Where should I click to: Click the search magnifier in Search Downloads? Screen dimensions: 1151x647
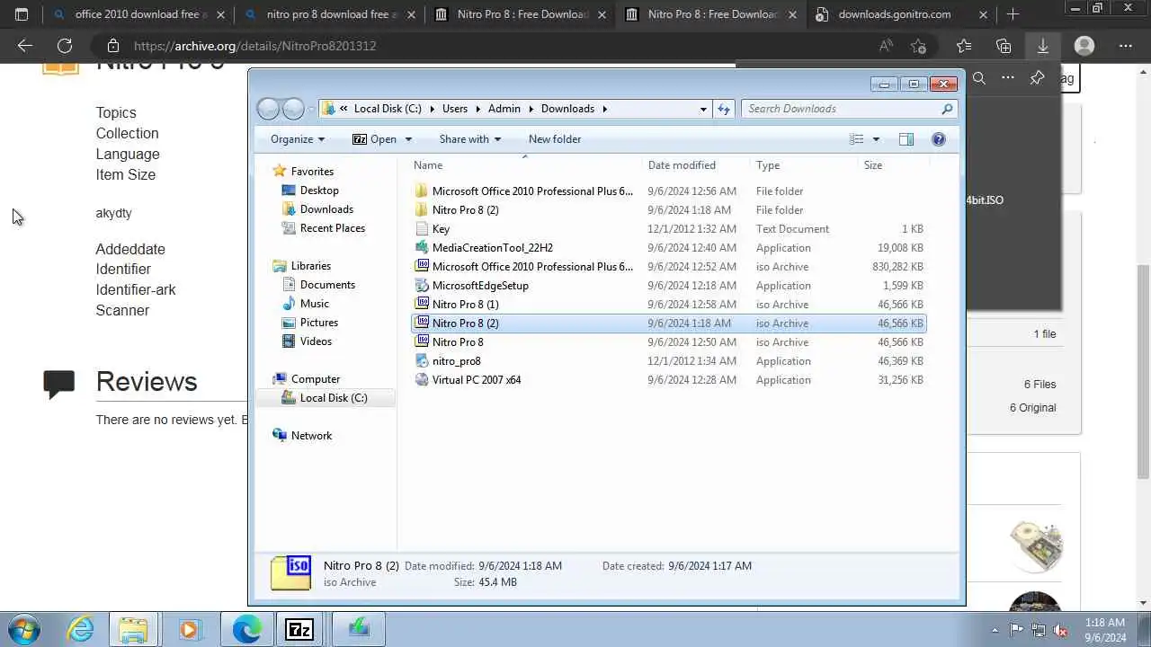pos(947,109)
